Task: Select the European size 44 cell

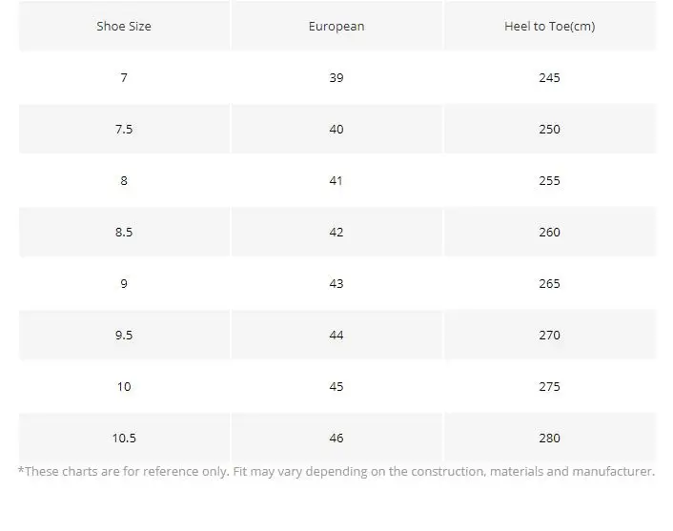Action: (336, 336)
